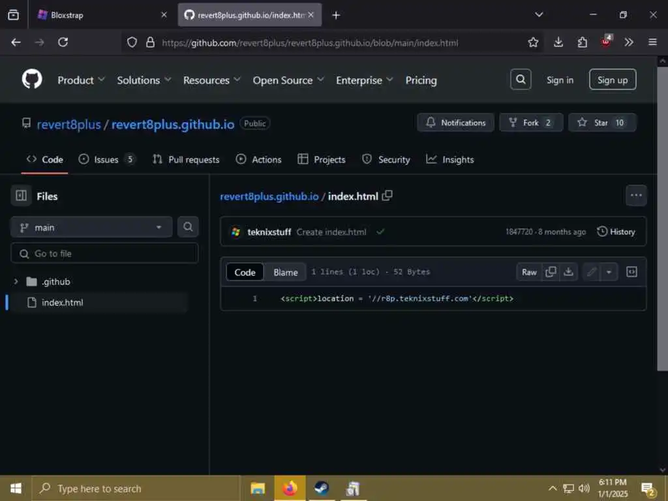Open File Explorer from taskbar

(x=258, y=488)
